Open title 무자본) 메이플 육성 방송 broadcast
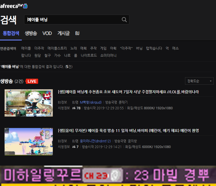The height and width of the screenshot is (186, 216). click(129, 131)
